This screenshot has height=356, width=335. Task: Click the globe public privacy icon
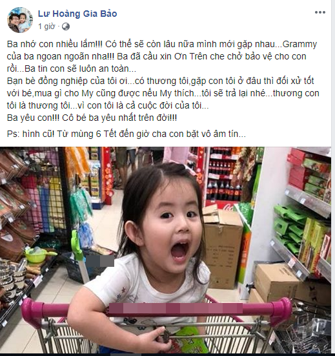[66, 26]
